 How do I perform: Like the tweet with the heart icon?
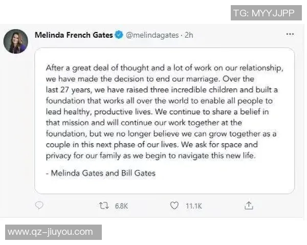coord(174,206)
